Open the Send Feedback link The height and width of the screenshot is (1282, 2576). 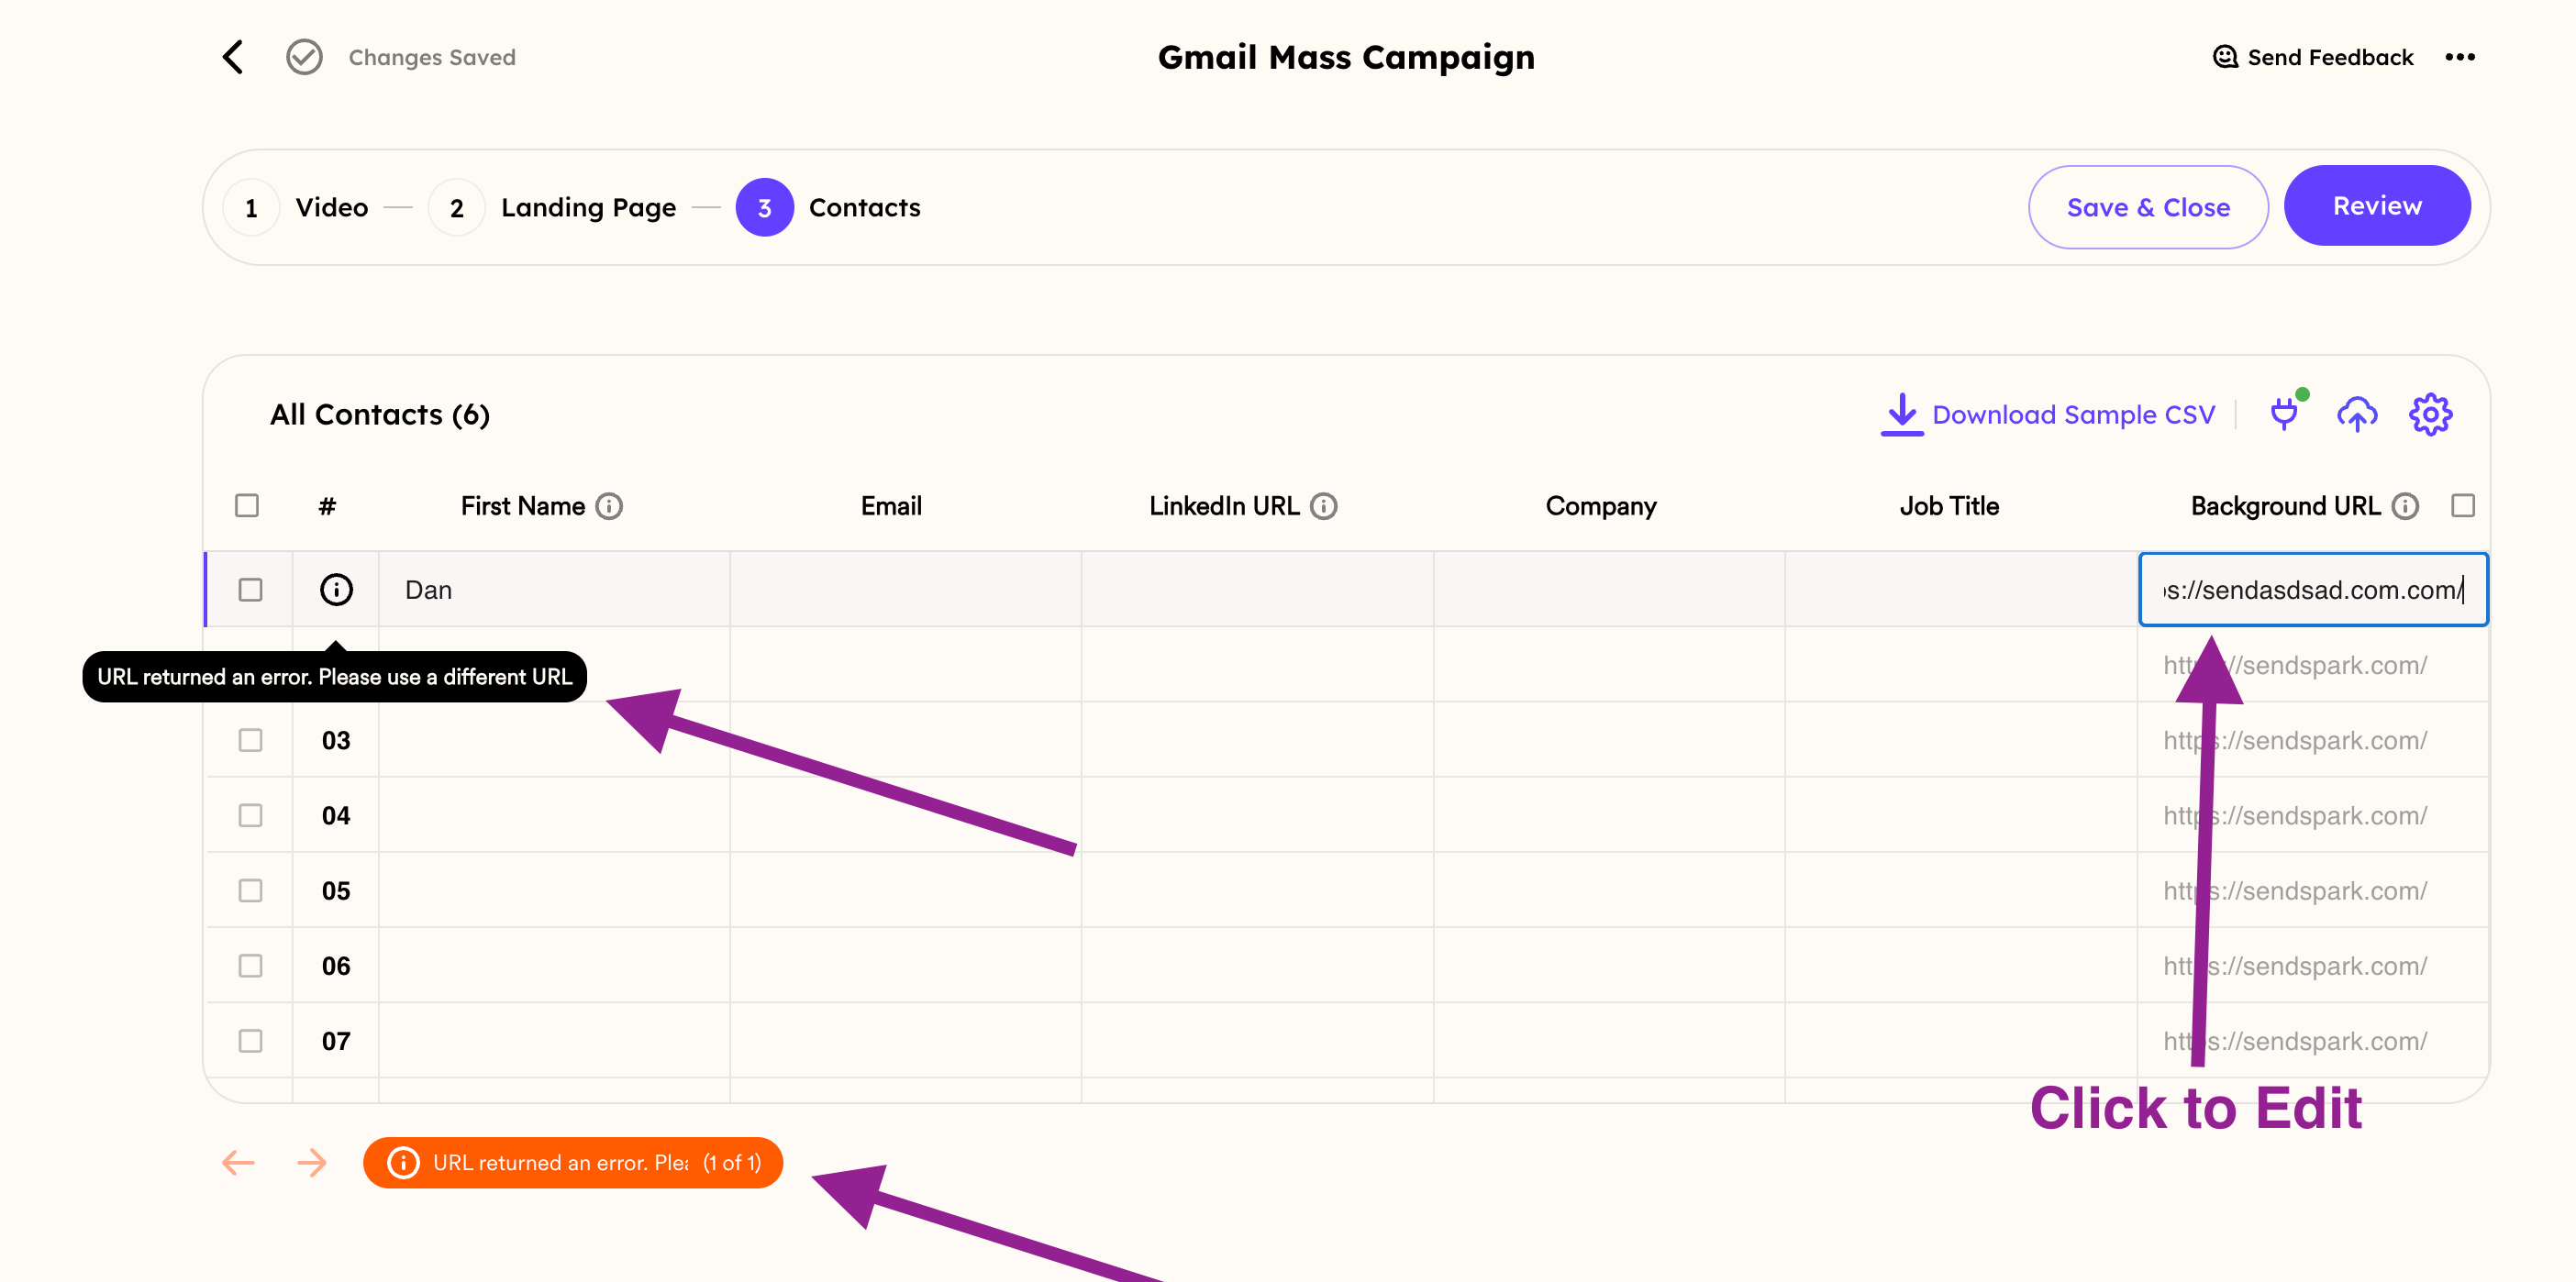click(2313, 57)
